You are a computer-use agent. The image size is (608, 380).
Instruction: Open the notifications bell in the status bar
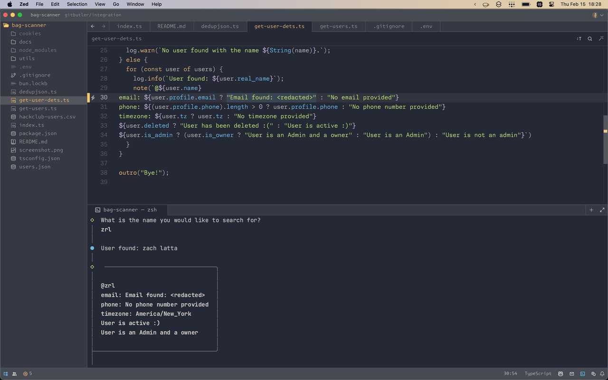(x=602, y=374)
